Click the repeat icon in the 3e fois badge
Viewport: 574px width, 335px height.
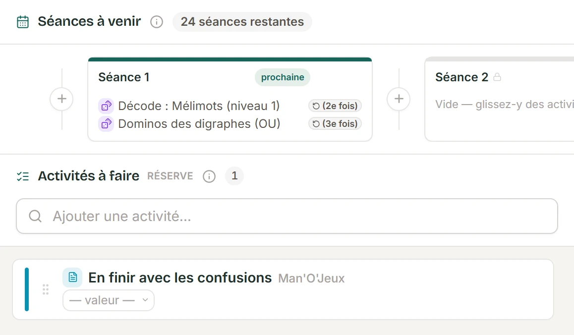(x=316, y=124)
